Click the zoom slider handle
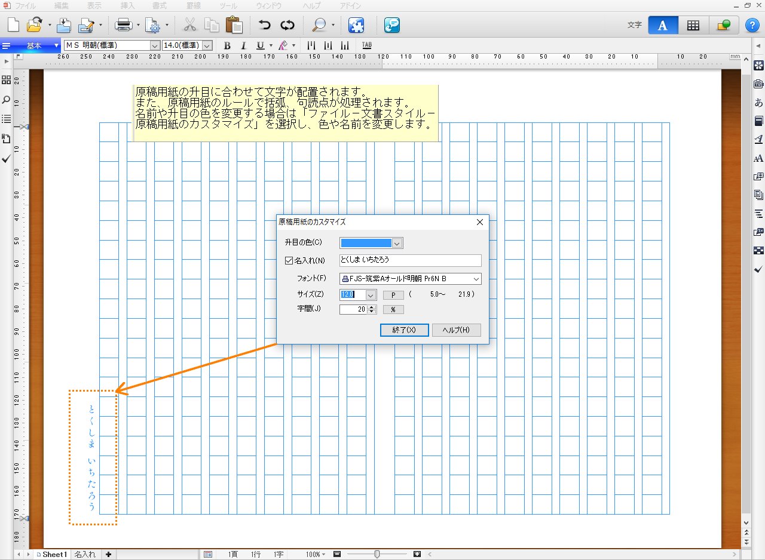This screenshot has width=765, height=560. (377, 555)
